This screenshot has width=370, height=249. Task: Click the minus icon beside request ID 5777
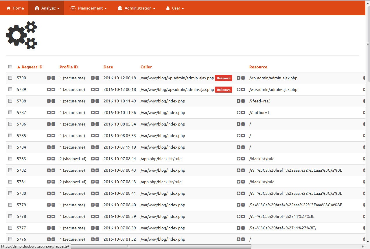pos(53,228)
